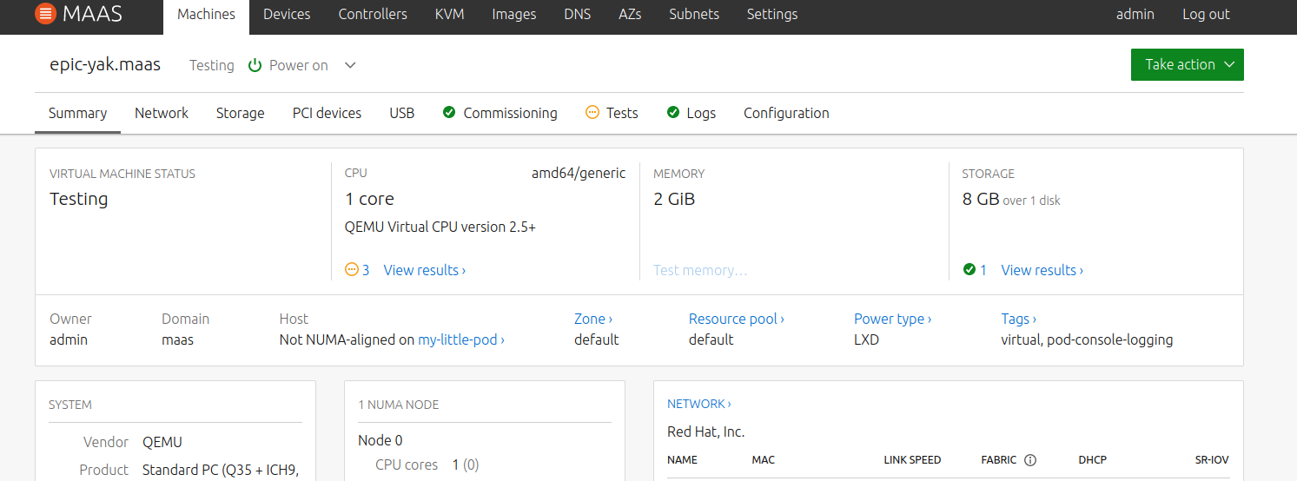Open the KVM menu item

(x=449, y=14)
